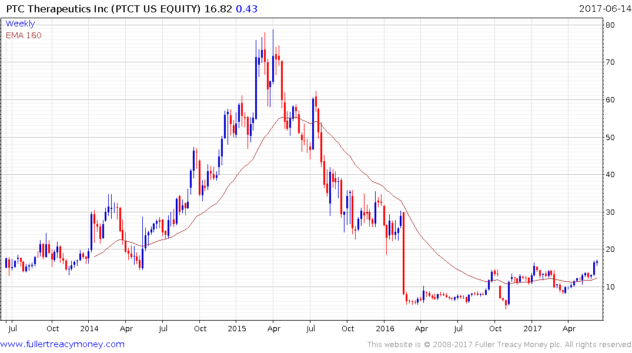Click the 'EMA 160' legend label
This screenshot has height=353, width=632.
click(x=24, y=35)
